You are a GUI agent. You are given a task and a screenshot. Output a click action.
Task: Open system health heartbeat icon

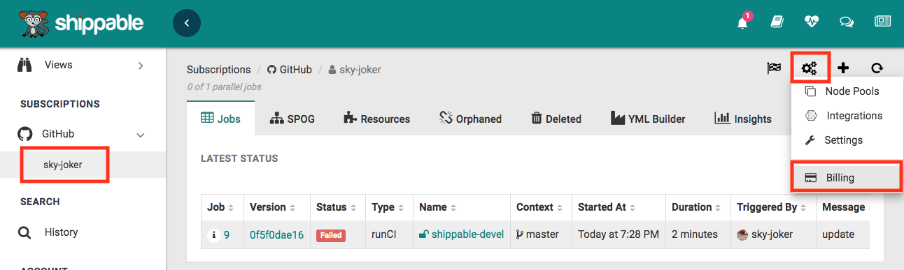click(x=812, y=22)
